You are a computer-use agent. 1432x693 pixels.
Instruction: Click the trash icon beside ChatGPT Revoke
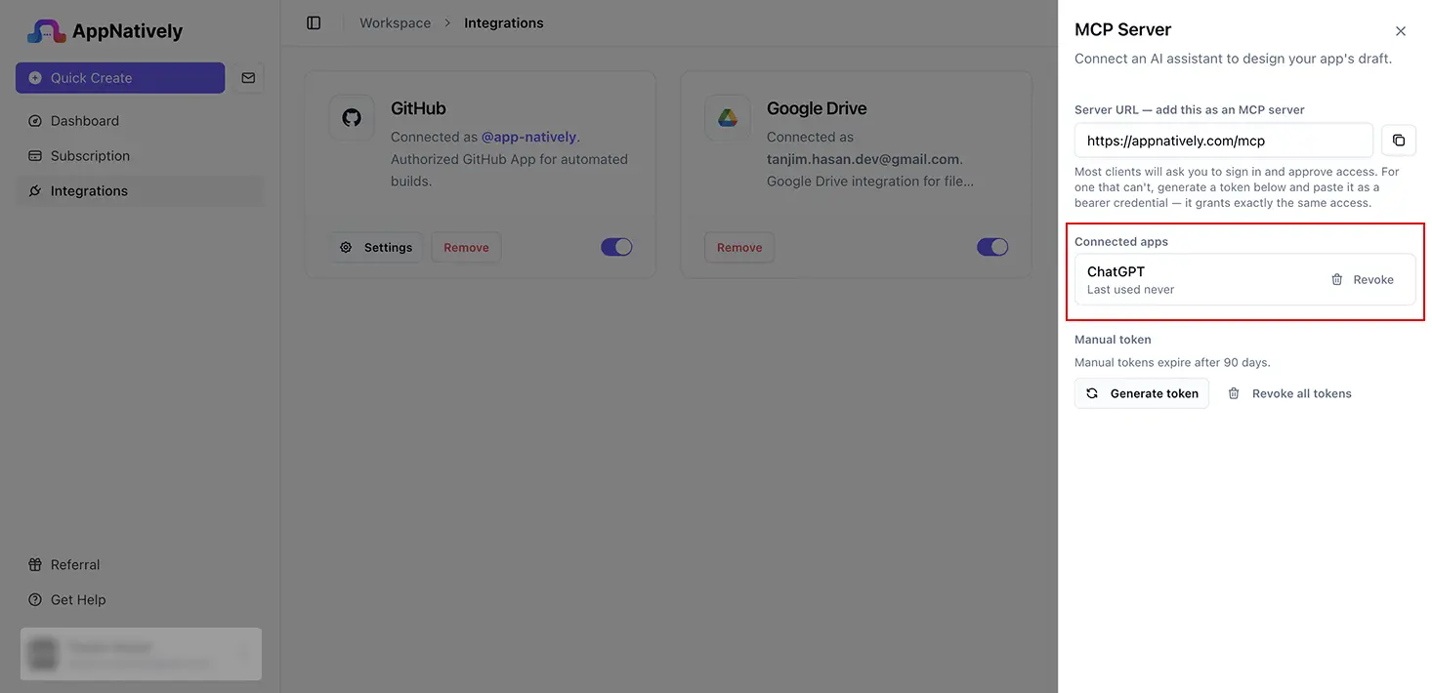1337,280
